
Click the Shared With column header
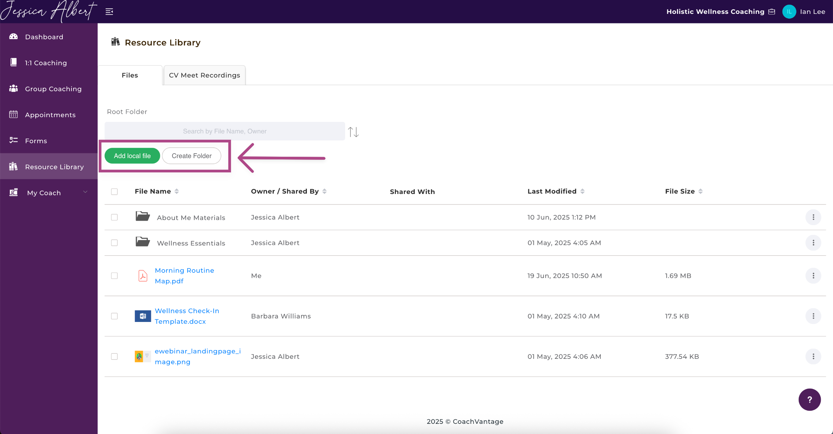tap(412, 192)
